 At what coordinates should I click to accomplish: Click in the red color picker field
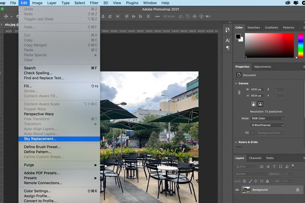[x=269, y=45]
